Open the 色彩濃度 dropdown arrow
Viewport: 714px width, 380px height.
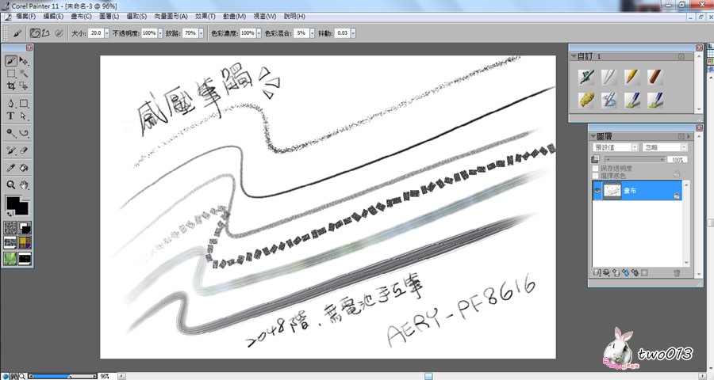click(259, 33)
